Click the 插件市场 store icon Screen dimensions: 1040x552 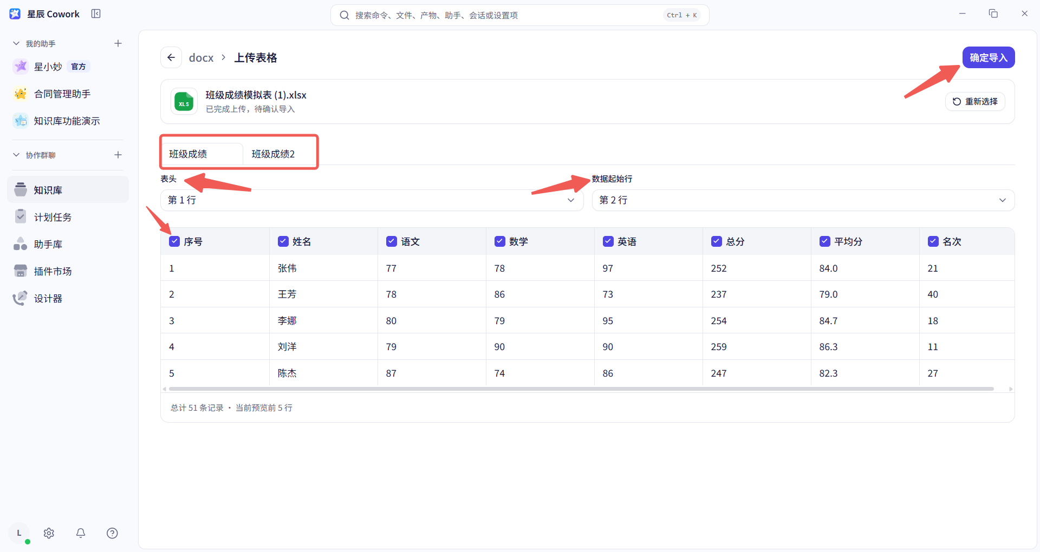click(x=21, y=271)
